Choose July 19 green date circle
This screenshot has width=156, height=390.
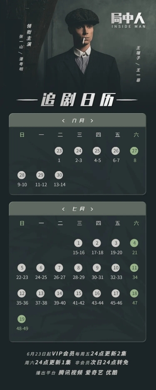22,319
